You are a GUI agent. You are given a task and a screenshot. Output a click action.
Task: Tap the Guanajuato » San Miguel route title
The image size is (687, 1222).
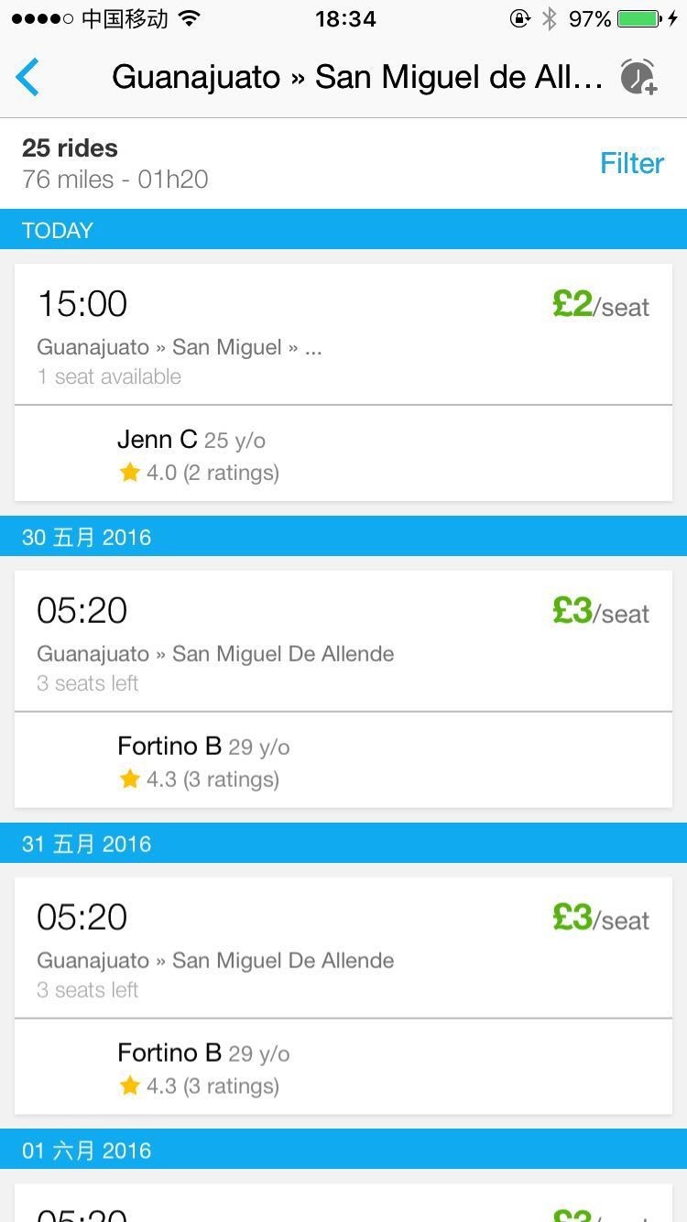(357, 77)
